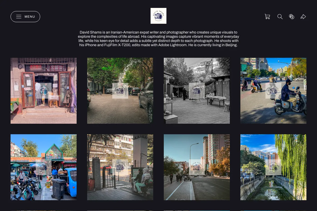The height and width of the screenshot is (211, 317).
Task: Open the shopping cart icon
Action: click(267, 17)
